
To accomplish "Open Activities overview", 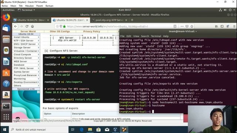I will (9, 10).
